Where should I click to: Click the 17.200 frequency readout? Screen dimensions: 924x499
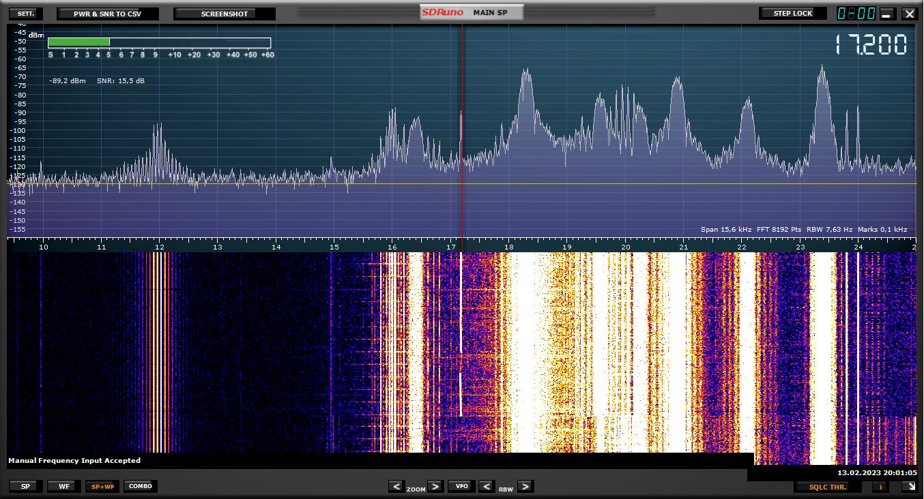[871, 45]
